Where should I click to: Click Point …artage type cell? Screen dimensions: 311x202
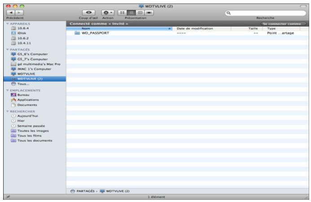coord(280,33)
